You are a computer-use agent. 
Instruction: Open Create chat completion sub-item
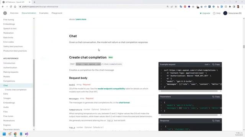[16, 90]
